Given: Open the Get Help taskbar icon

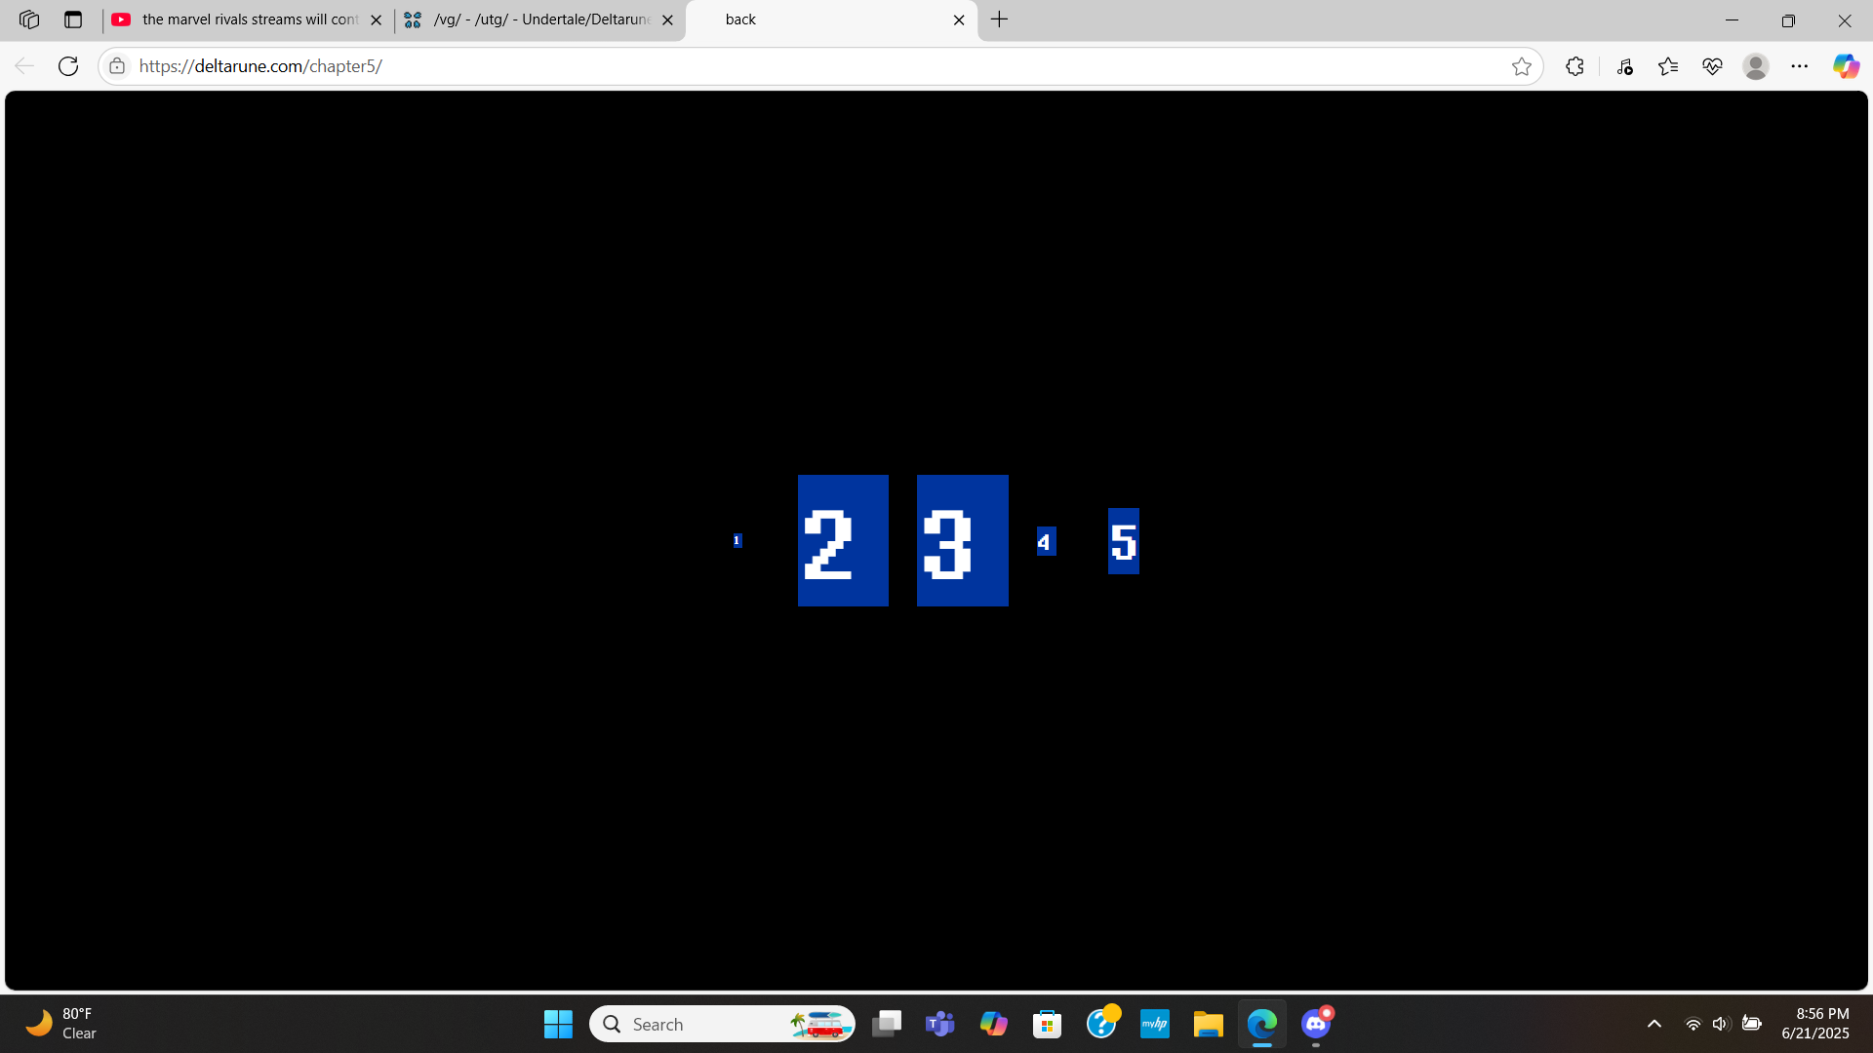Looking at the screenshot, I should coord(1101,1024).
